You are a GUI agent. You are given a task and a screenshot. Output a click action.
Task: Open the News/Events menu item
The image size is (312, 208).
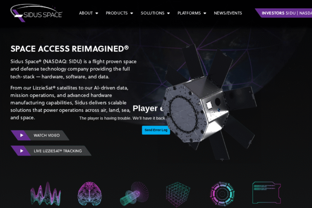click(228, 13)
